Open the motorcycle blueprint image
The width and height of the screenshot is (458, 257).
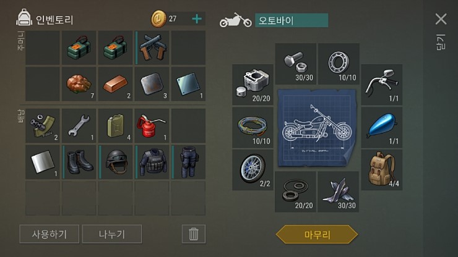[317, 128]
